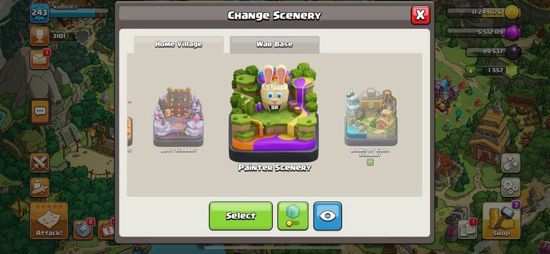The image size is (550, 254).
Task: Open the shield icon with badge
Action: tap(83, 229)
